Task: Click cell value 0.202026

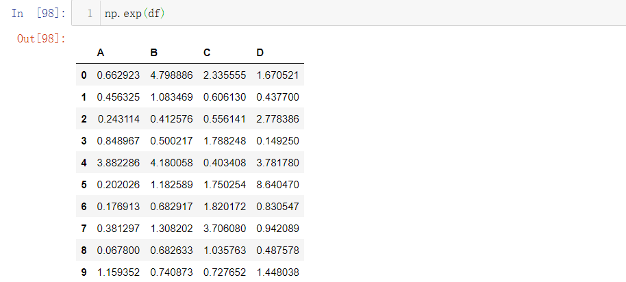Action: tap(118, 185)
